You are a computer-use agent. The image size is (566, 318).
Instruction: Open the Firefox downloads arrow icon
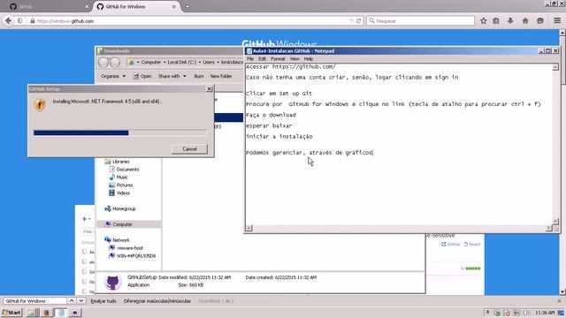pyautogui.click(x=510, y=21)
